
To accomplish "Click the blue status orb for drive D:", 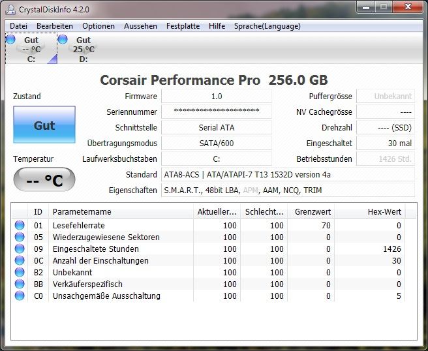I will (x=63, y=39).
